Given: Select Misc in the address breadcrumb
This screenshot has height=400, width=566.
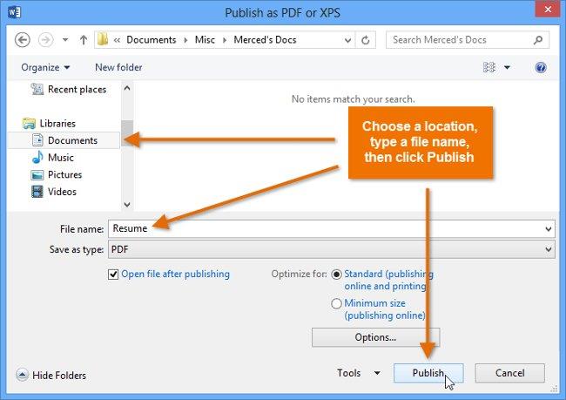Looking at the screenshot, I should pyautogui.click(x=205, y=40).
